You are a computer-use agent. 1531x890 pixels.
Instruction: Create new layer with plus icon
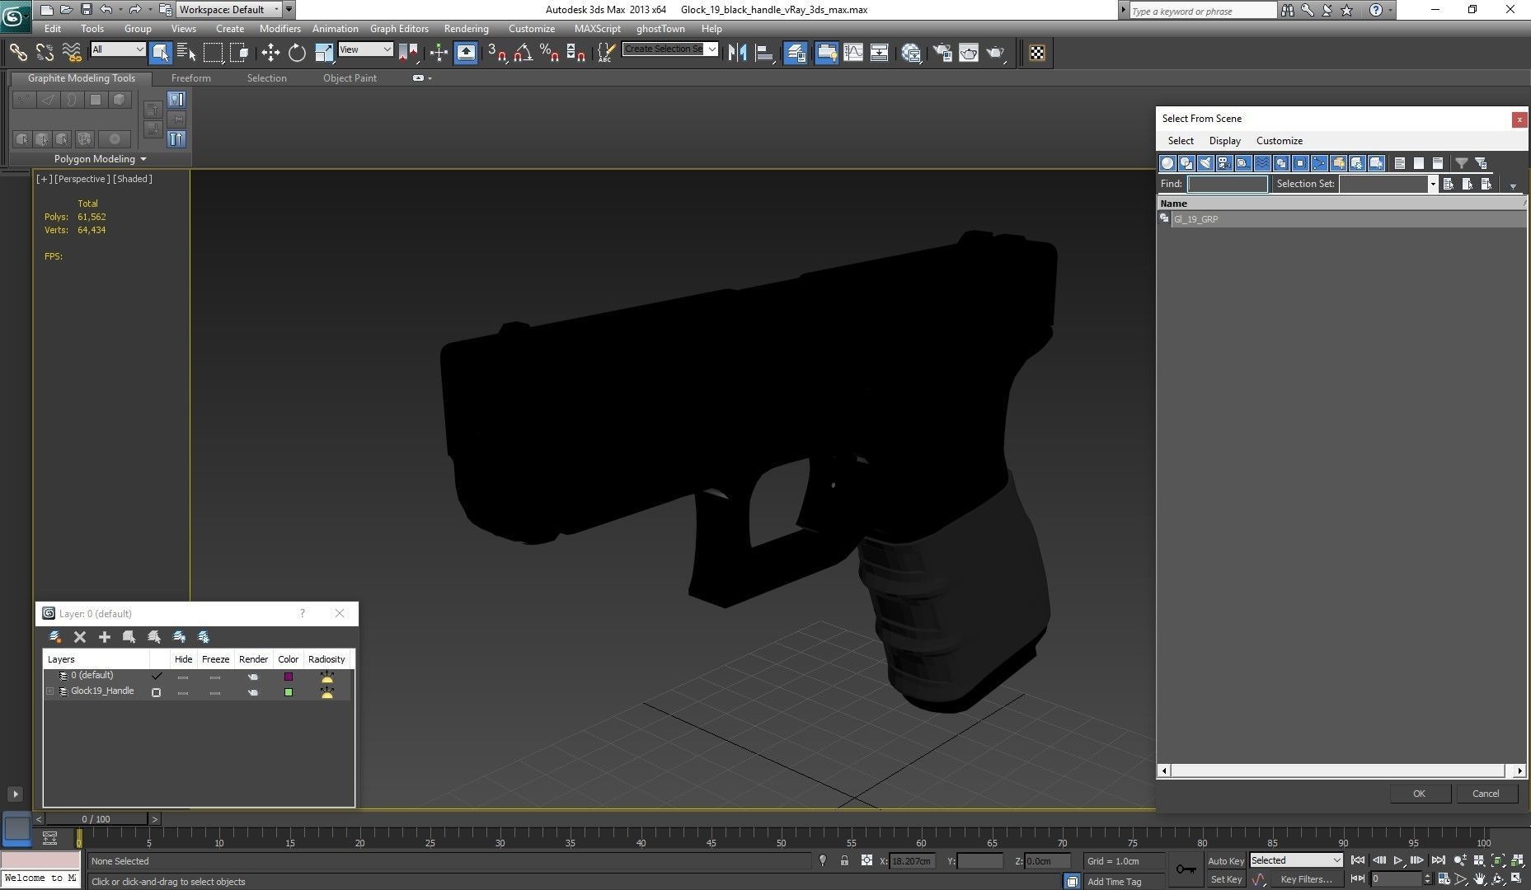105,637
